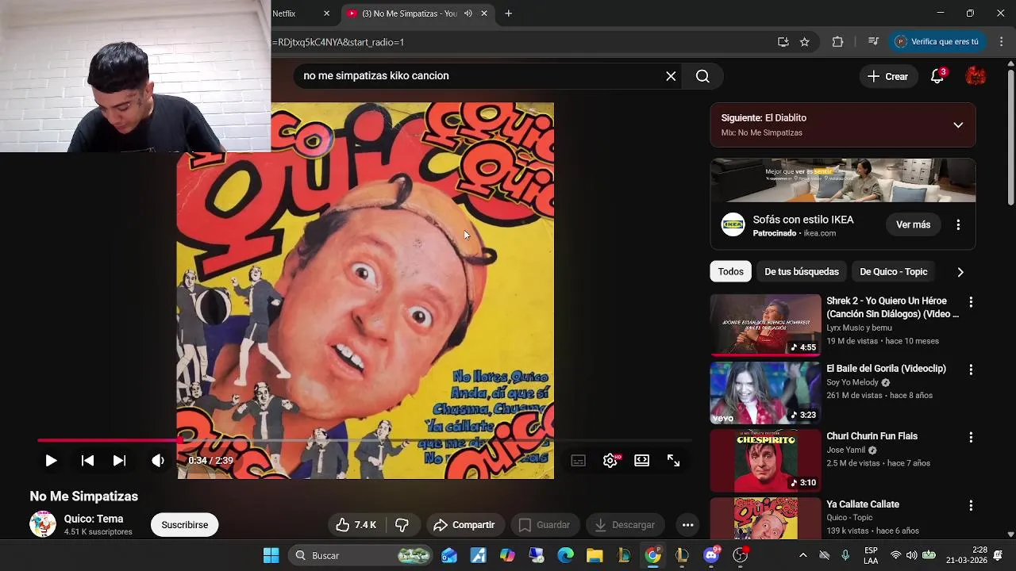
Task: Open options for Ya Callate Callate
Action: [970, 505]
